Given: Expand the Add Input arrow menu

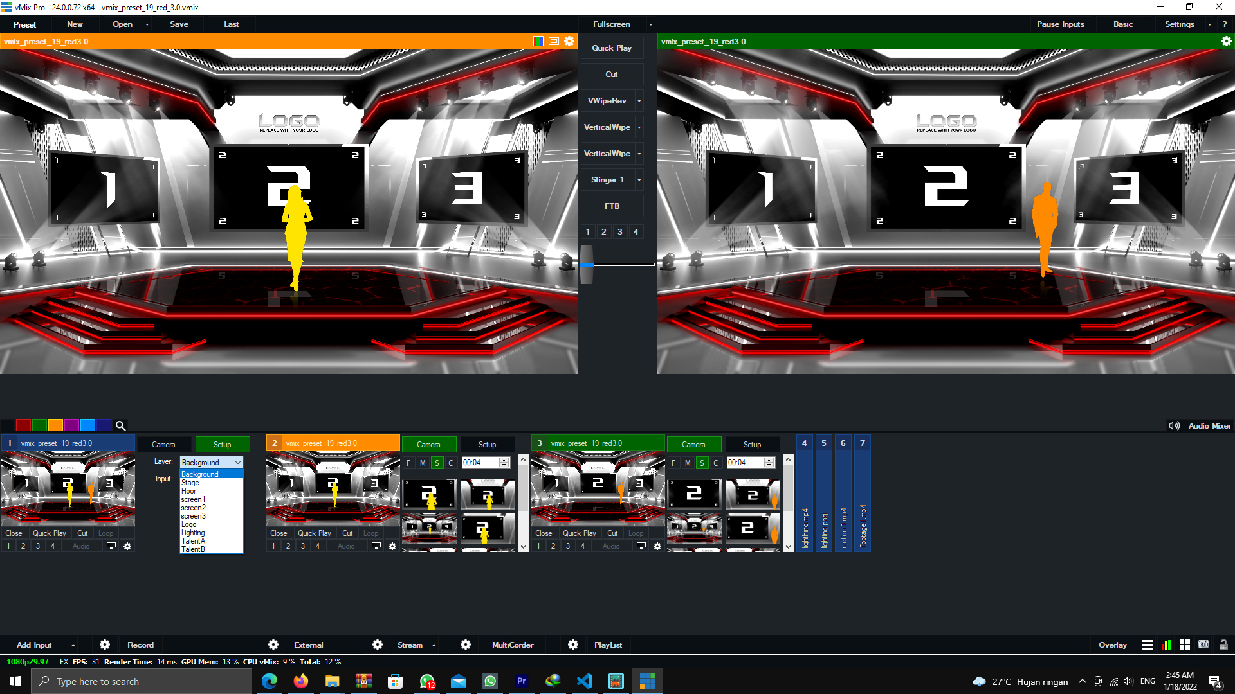Looking at the screenshot, I should [x=73, y=645].
